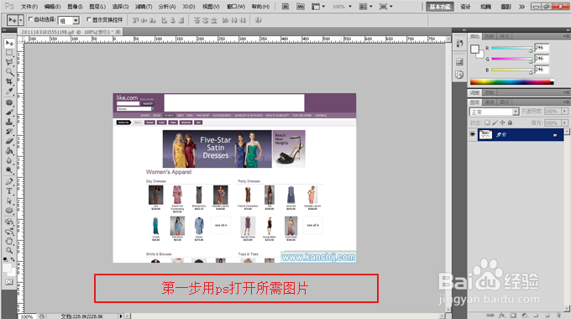The height and width of the screenshot is (319, 571).
Task: Open the 文件(F) menu
Action: coord(29,7)
